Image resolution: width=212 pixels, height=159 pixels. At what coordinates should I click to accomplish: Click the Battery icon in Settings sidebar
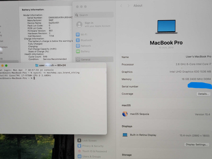point(78,51)
